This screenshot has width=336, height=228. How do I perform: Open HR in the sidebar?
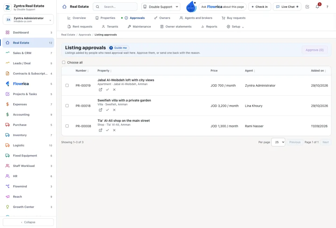click(x=28, y=176)
